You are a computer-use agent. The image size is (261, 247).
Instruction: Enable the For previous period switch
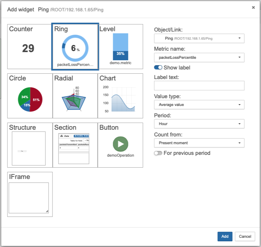tap(158, 153)
